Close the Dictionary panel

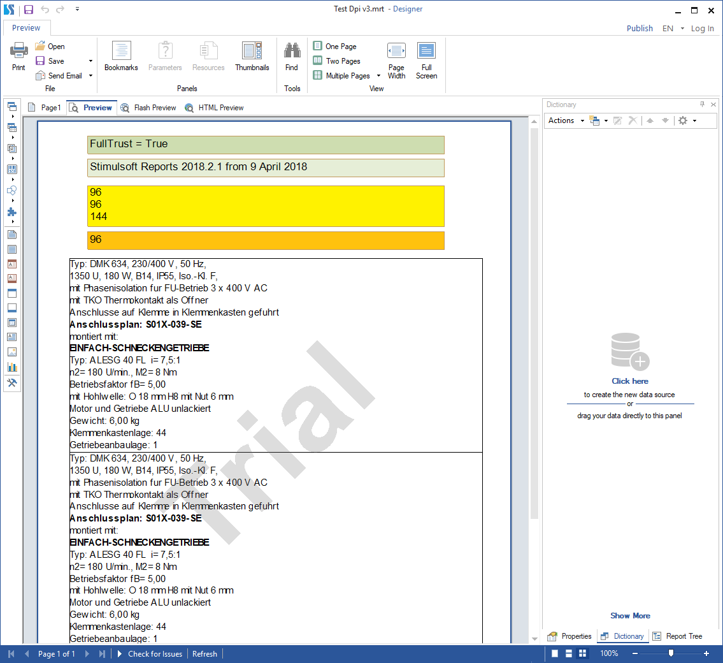click(713, 105)
